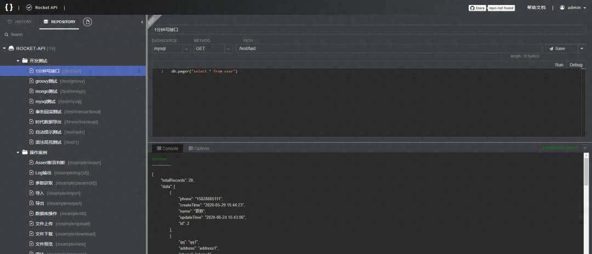Viewport: 592px width, 254px height.
Task: Click the curly braces logo icon
Action: point(9,8)
